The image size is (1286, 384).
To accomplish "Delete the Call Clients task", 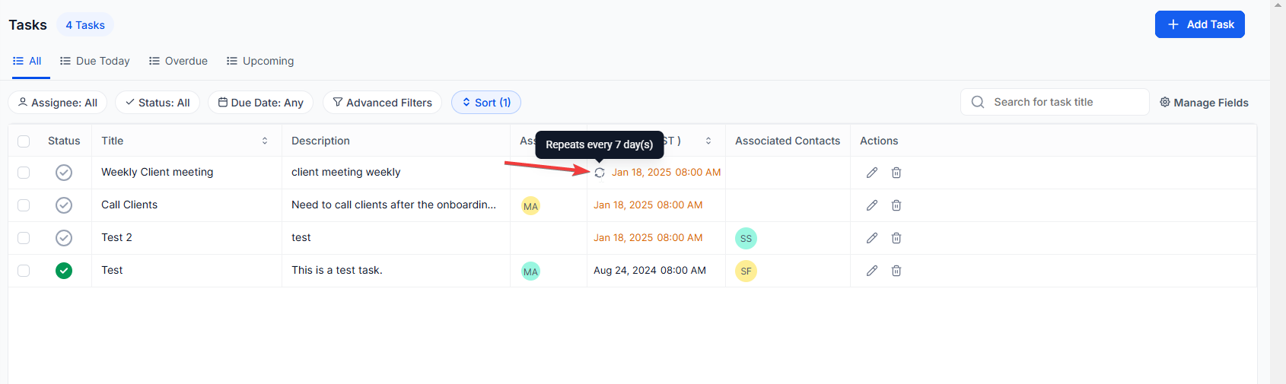I will (x=896, y=205).
